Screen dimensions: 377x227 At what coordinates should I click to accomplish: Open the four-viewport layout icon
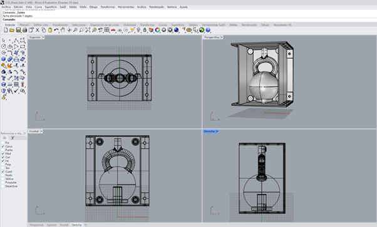106,30
